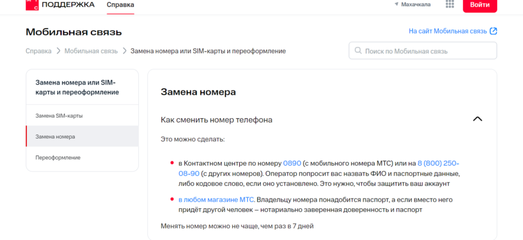523x240 pixels.
Task: Select Замена номера in the sidebar
Action: [x=82, y=136]
